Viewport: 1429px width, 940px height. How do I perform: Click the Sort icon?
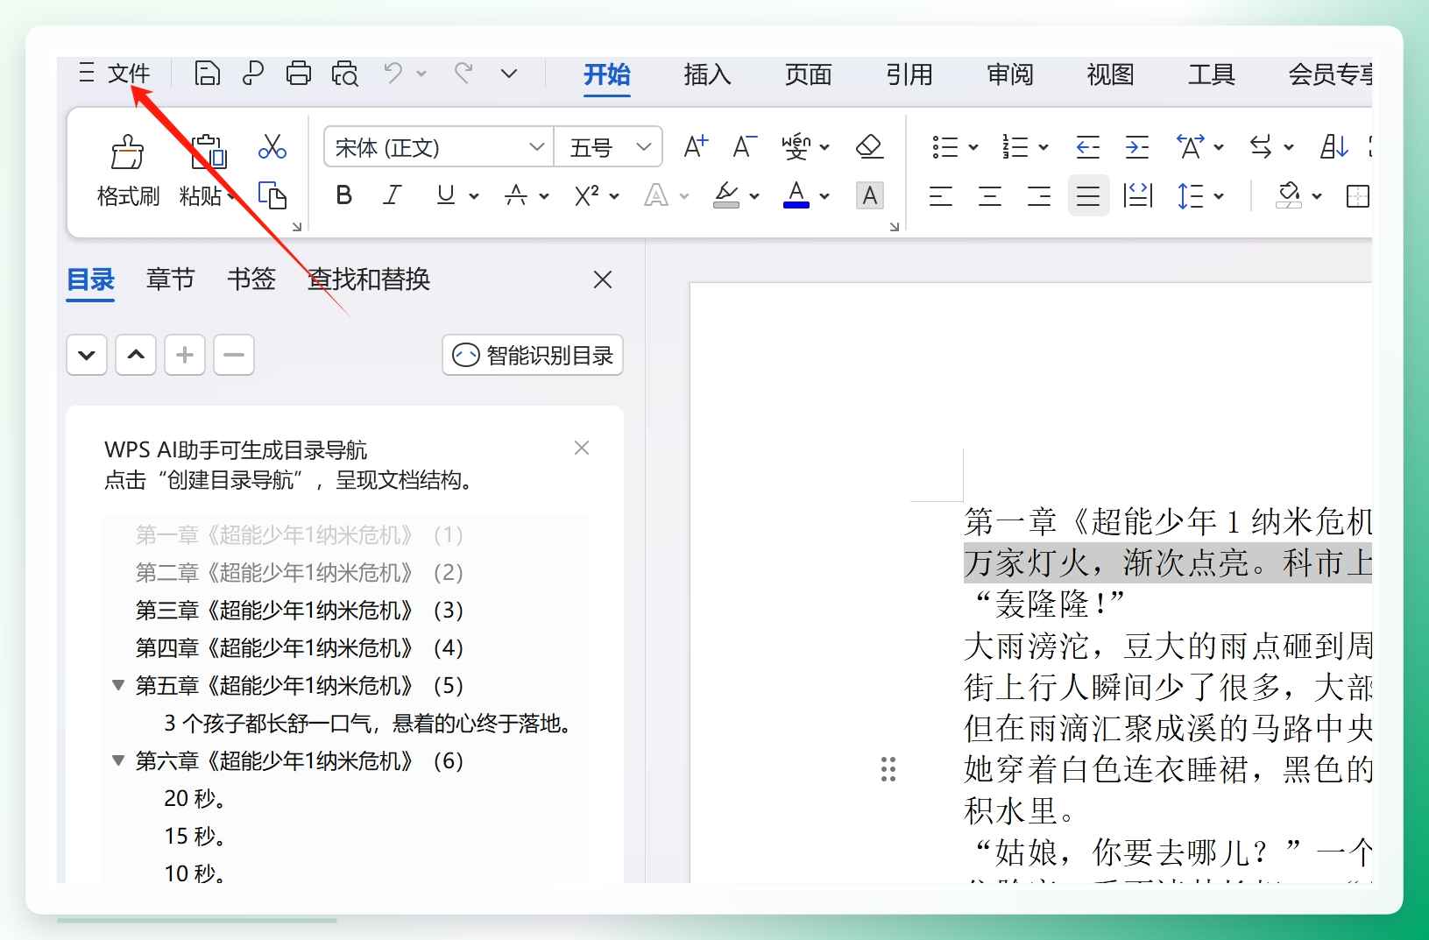tap(1334, 146)
